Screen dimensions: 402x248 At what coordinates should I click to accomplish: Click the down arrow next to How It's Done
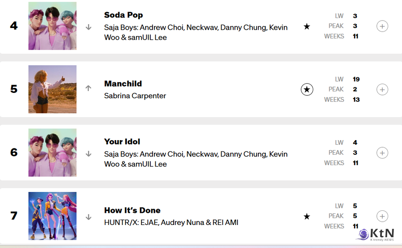(x=88, y=217)
